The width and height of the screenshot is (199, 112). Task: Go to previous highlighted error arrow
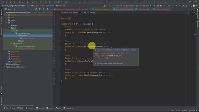click(192, 13)
